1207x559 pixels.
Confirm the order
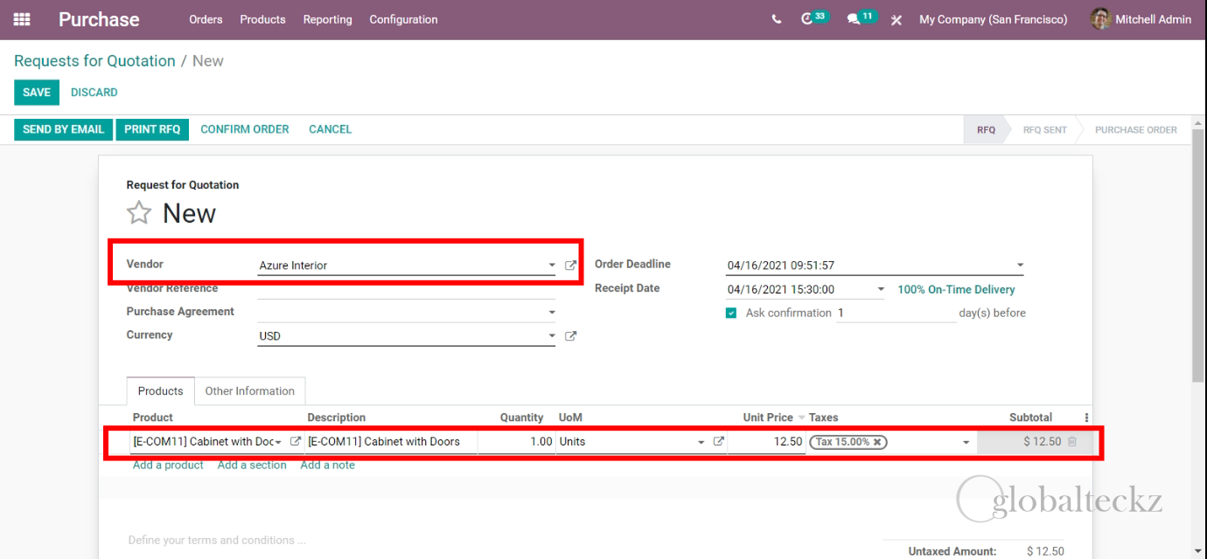pyautogui.click(x=245, y=129)
